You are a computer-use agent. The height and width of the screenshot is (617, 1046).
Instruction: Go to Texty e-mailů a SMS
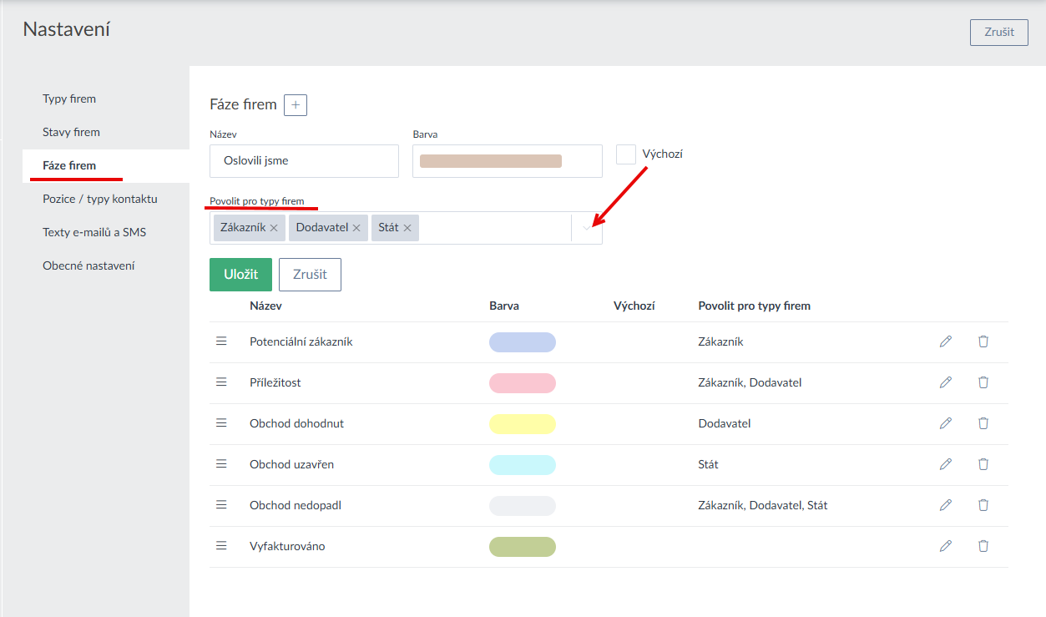pos(94,232)
